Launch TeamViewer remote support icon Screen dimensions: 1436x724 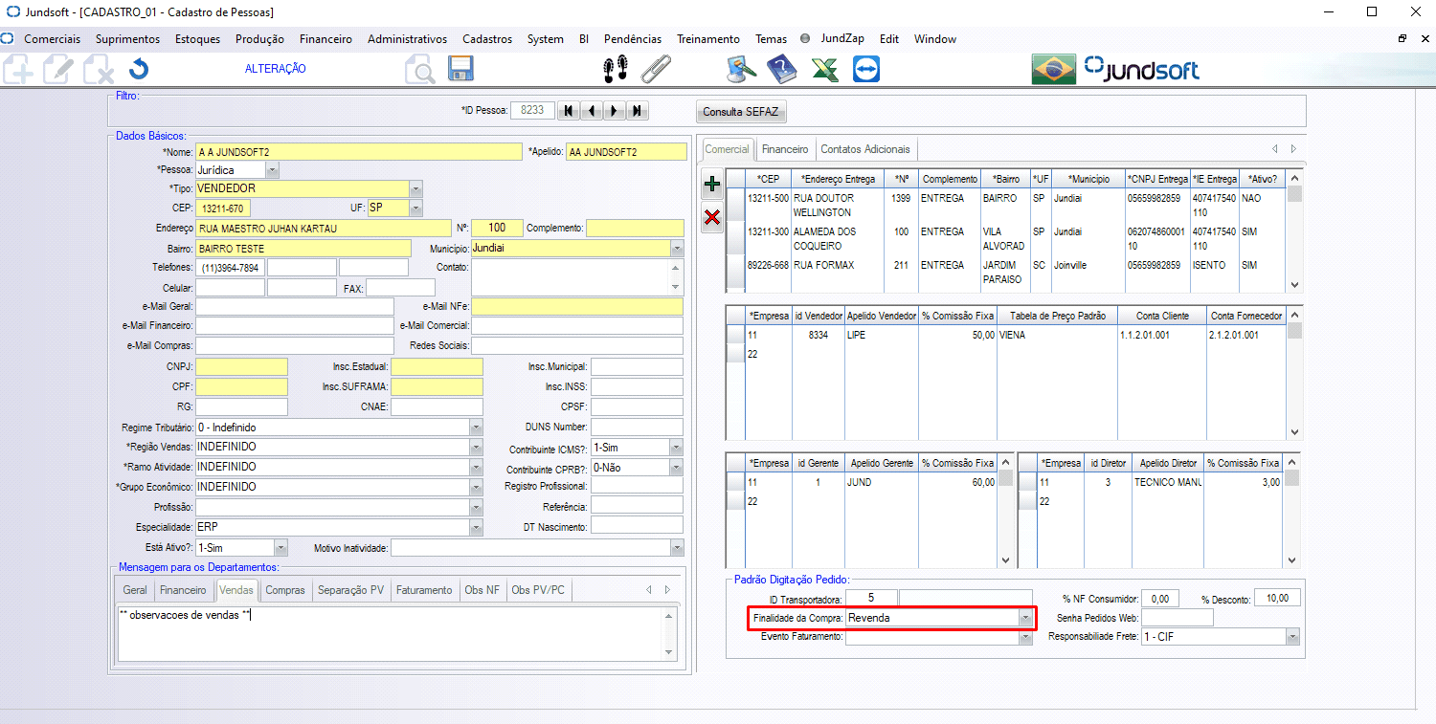click(x=866, y=69)
